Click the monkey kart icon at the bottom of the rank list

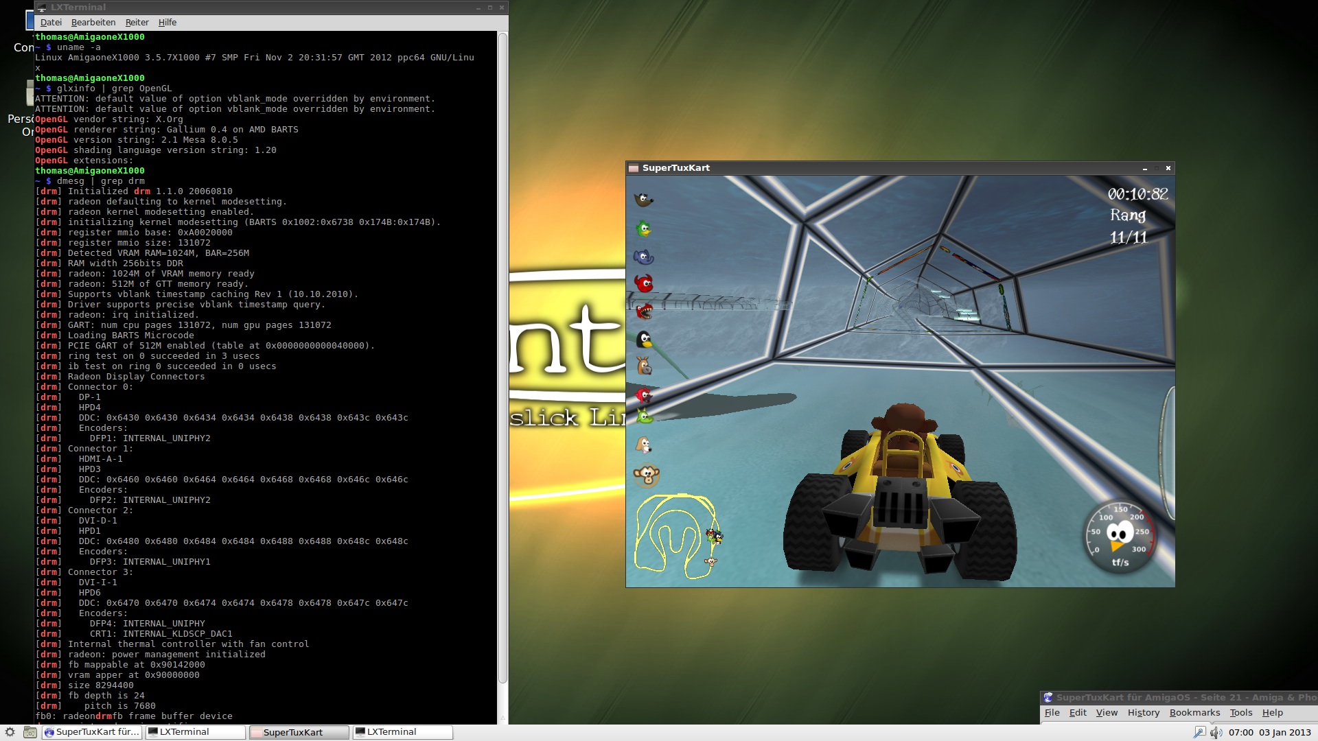tap(646, 475)
